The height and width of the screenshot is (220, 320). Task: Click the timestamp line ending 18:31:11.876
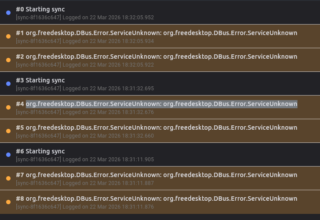[85, 207]
